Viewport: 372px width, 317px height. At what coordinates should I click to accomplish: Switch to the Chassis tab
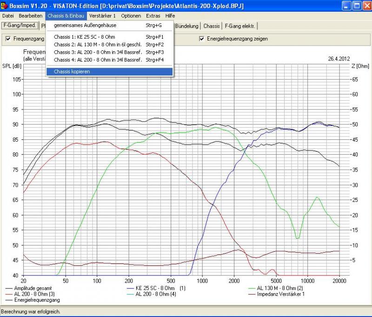coord(212,26)
